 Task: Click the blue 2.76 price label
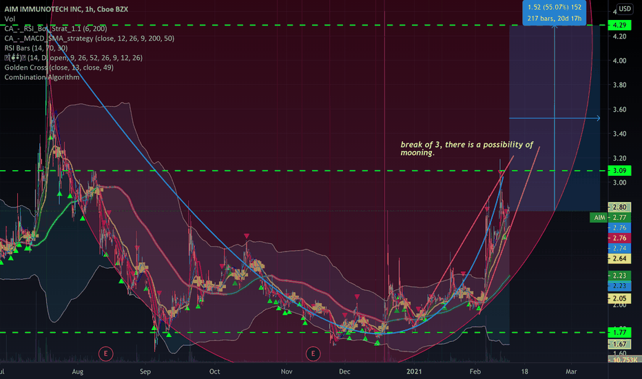pyautogui.click(x=619, y=227)
